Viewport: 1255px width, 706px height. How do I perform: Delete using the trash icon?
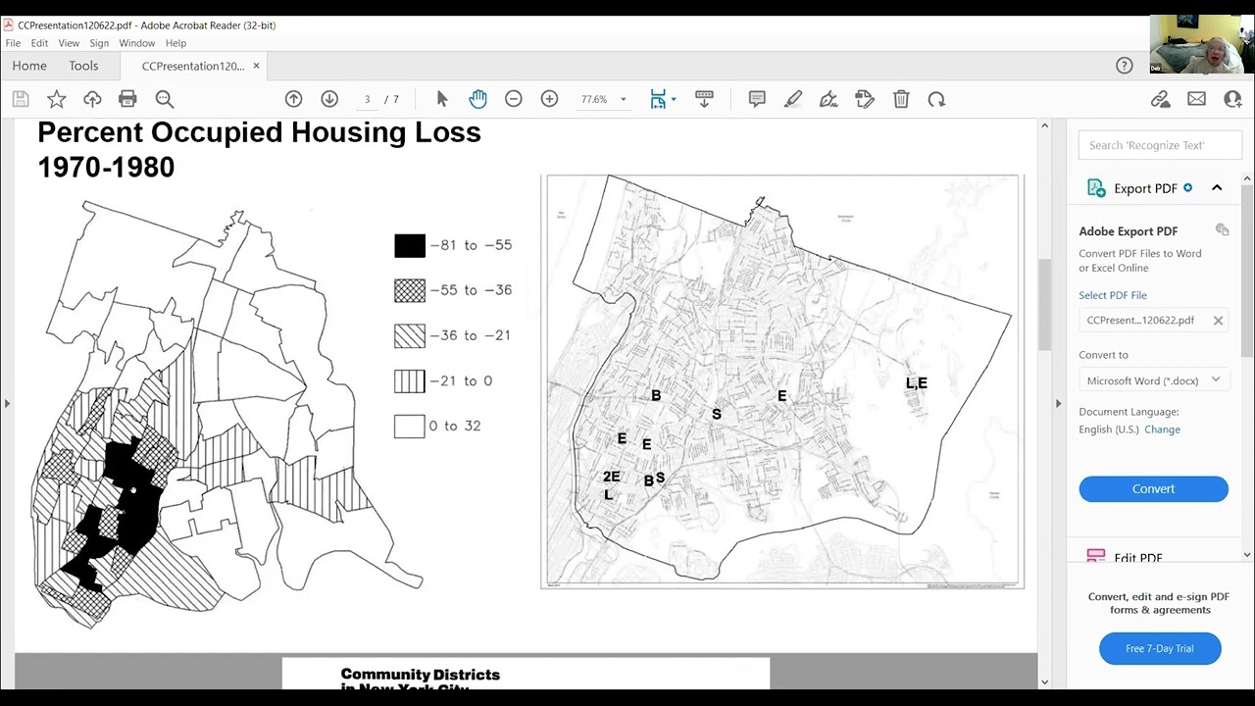(x=901, y=99)
